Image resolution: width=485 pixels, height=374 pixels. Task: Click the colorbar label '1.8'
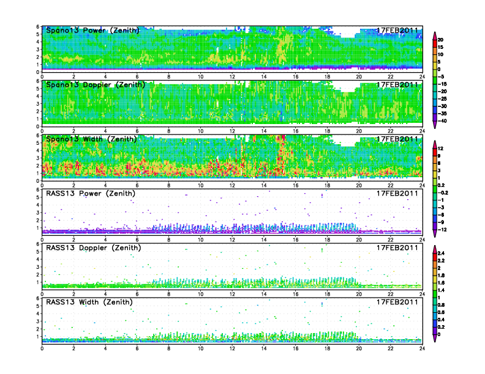click(x=441, y=275)
